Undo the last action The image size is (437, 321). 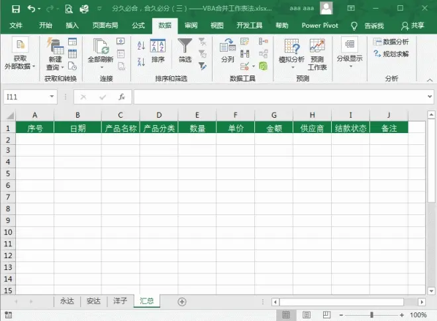coord(31,9)
